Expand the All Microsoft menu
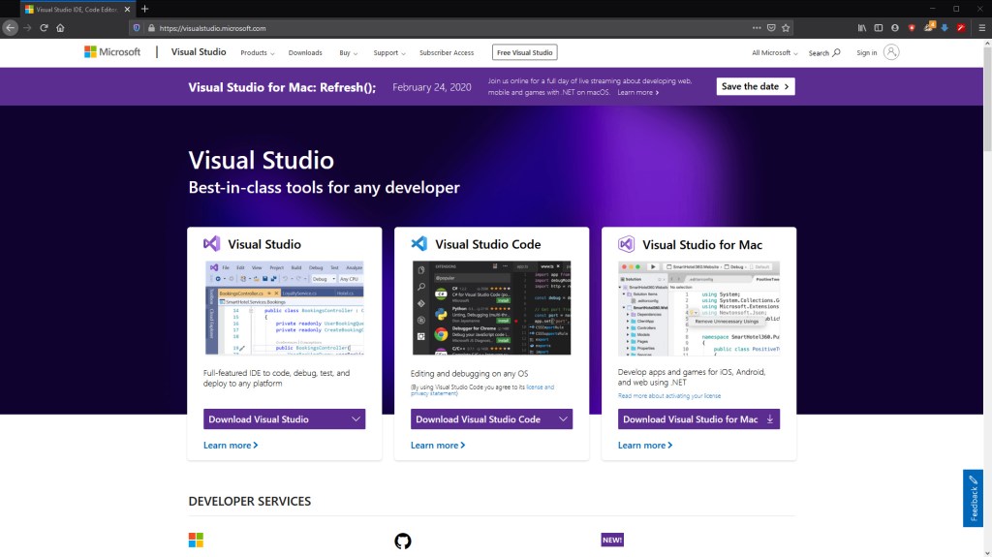 pos(774,52)
